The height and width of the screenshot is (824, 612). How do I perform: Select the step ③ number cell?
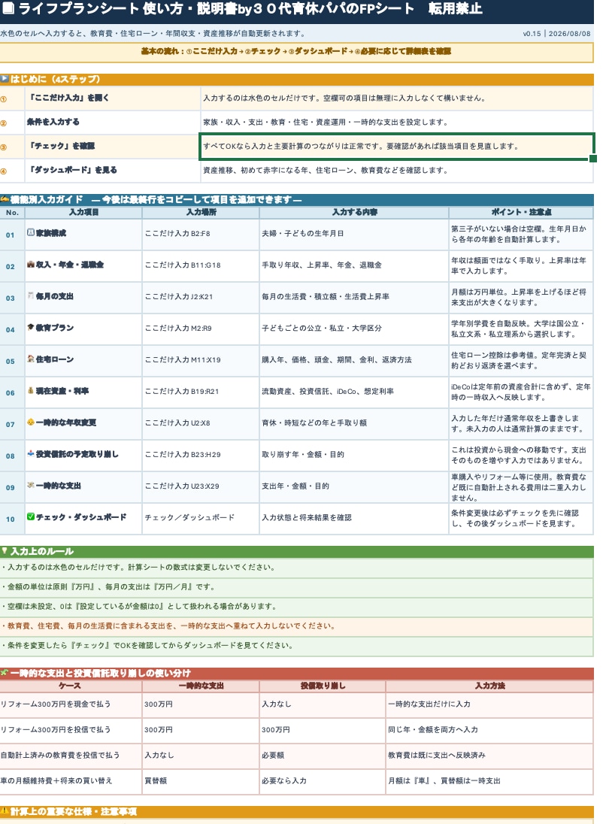point(12,147)
